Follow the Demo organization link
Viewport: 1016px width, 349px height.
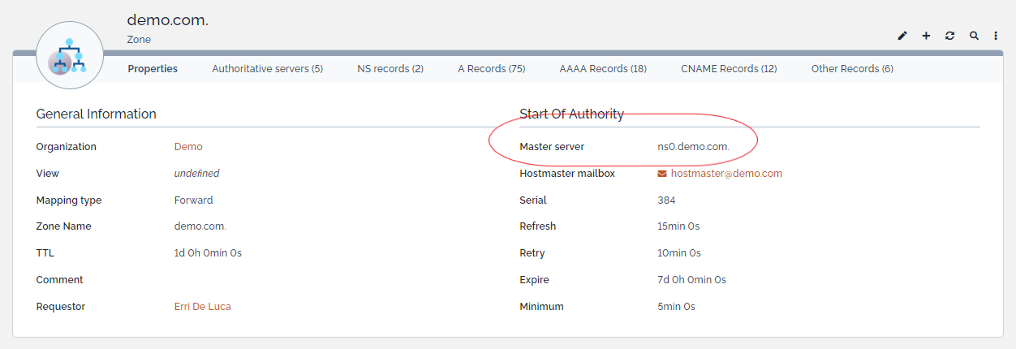pos(188,147)
